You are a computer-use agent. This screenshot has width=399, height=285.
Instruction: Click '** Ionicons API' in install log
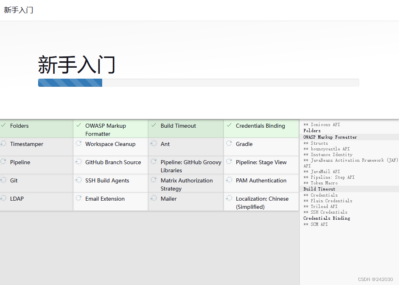322,124
